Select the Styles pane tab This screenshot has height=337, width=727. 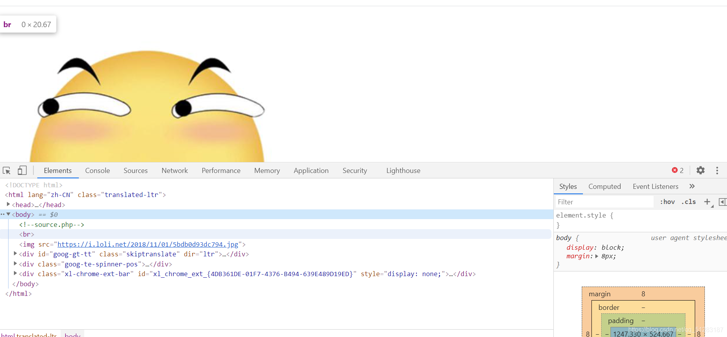(x=568, y=187)
